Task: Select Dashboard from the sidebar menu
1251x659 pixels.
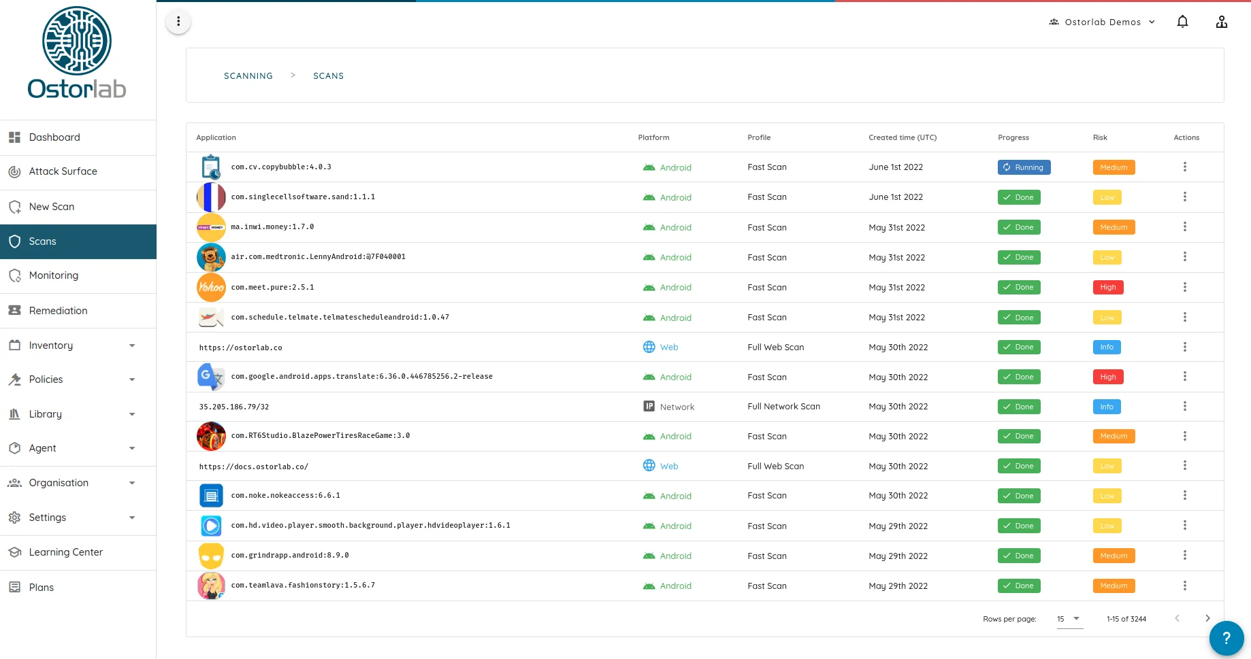Action: pos(54,137)
